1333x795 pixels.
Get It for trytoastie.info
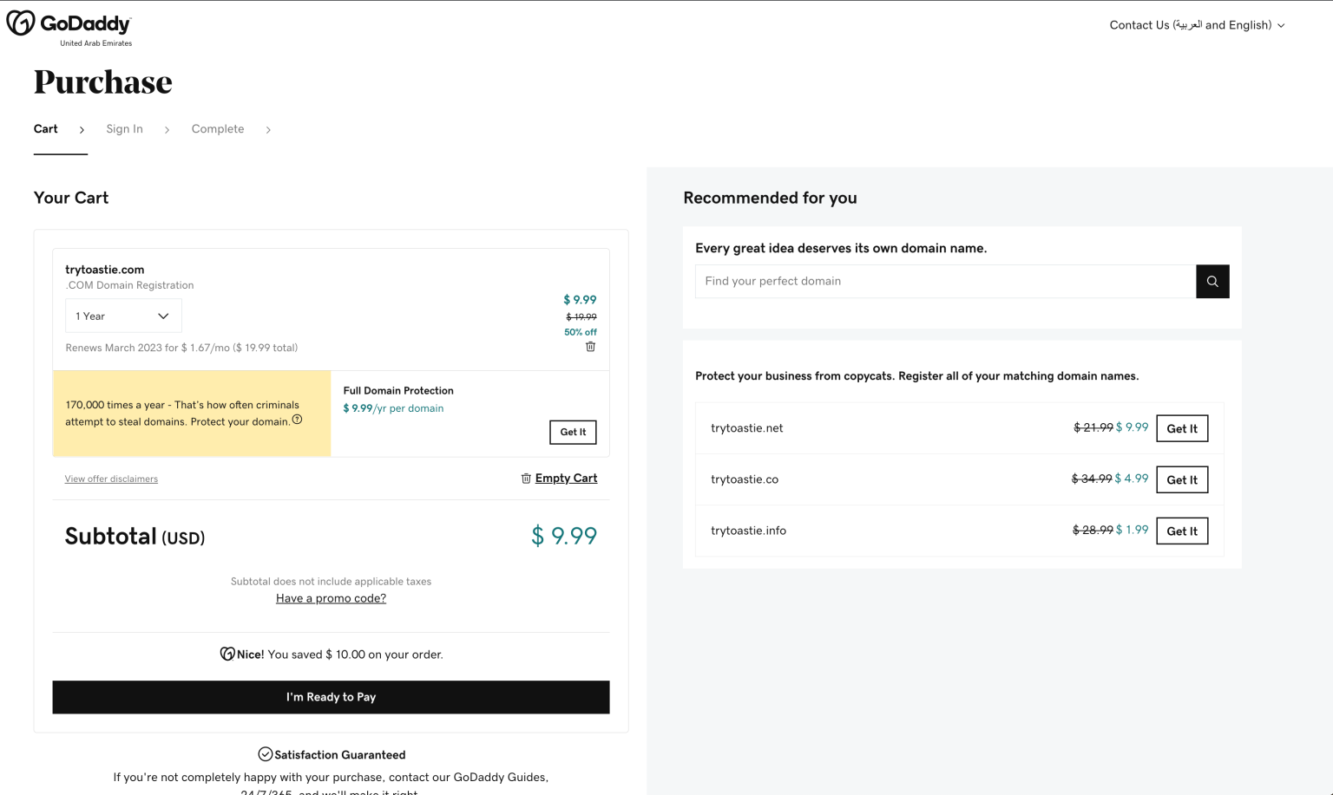coord(1182,531)
